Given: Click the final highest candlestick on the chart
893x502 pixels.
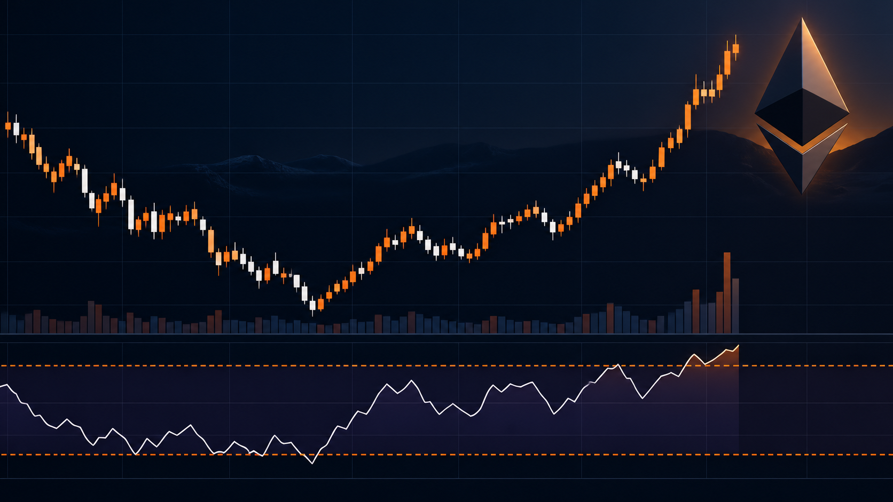Looking at the screenshot, I should pyautogui.click(x=735, y=48).
